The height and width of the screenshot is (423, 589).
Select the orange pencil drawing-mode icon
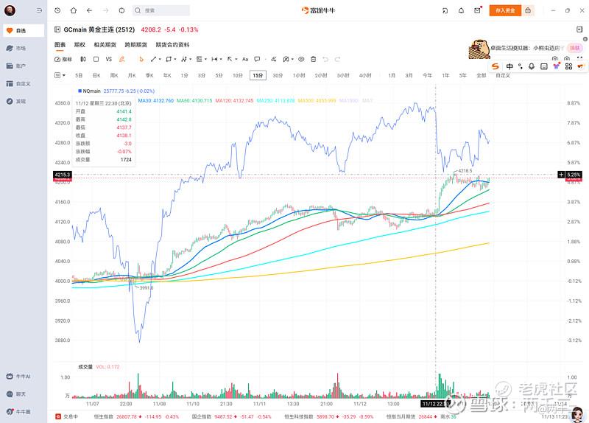pos(121,59)
